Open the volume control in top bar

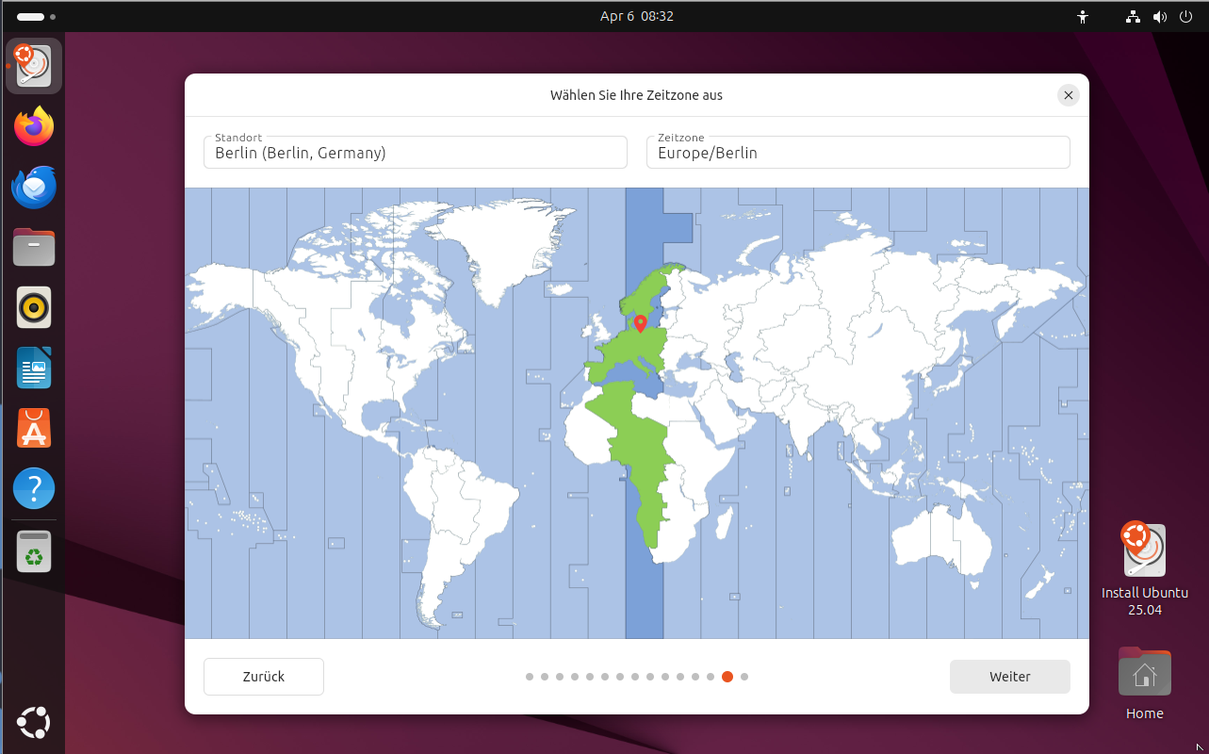(1159, 17)
